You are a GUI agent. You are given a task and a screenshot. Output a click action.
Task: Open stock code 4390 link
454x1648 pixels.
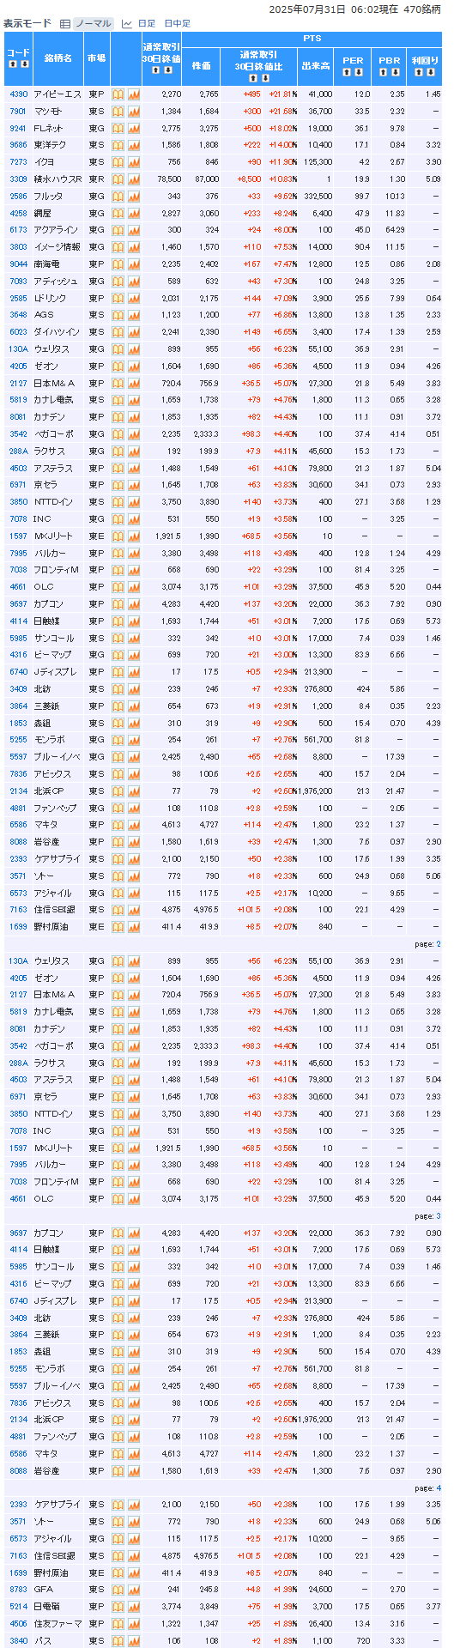(18, 94)
